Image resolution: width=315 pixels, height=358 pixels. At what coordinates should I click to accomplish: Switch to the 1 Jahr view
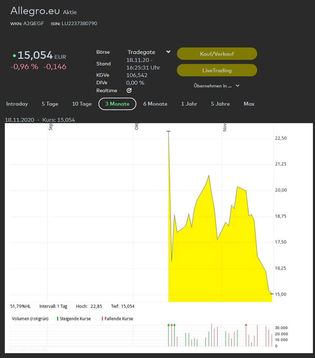click(x=189, y=104)
